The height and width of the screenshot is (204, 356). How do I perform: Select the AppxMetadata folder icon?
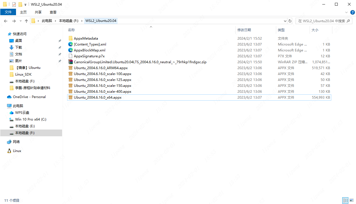[71, 38]
